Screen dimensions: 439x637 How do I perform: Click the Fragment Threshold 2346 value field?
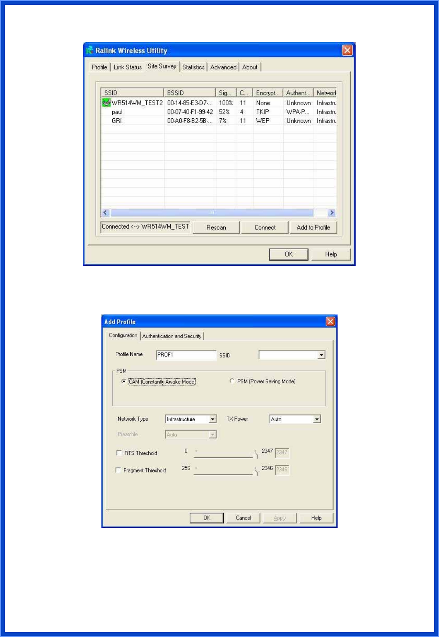click(x=282, y=470)
